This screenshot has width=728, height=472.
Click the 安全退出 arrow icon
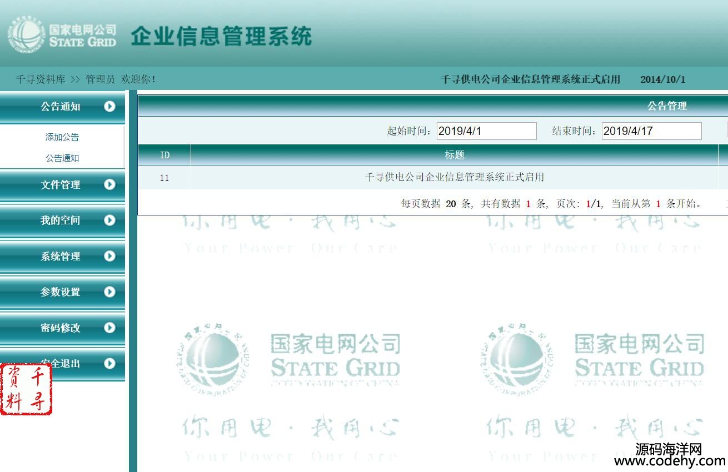(x=109, y=363)
